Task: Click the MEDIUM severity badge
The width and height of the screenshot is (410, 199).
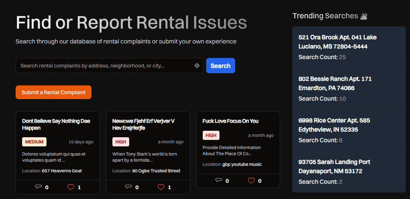Action: (34, 142)
